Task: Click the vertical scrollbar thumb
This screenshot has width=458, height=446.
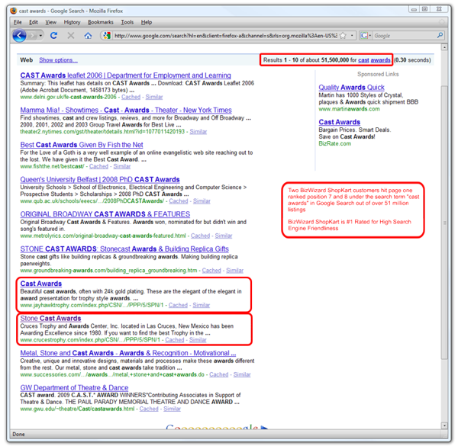Action: tap(444, 223)
